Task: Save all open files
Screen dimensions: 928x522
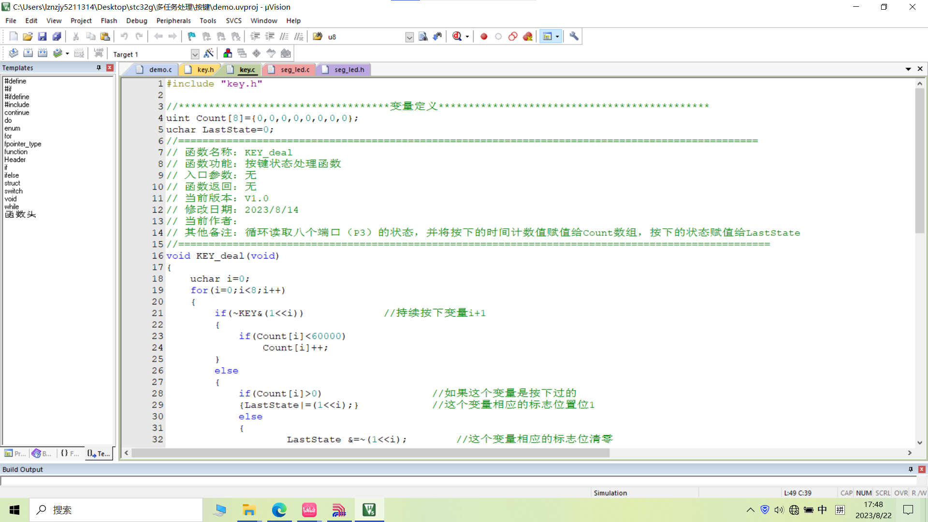Action: click(x=57, y=36)
